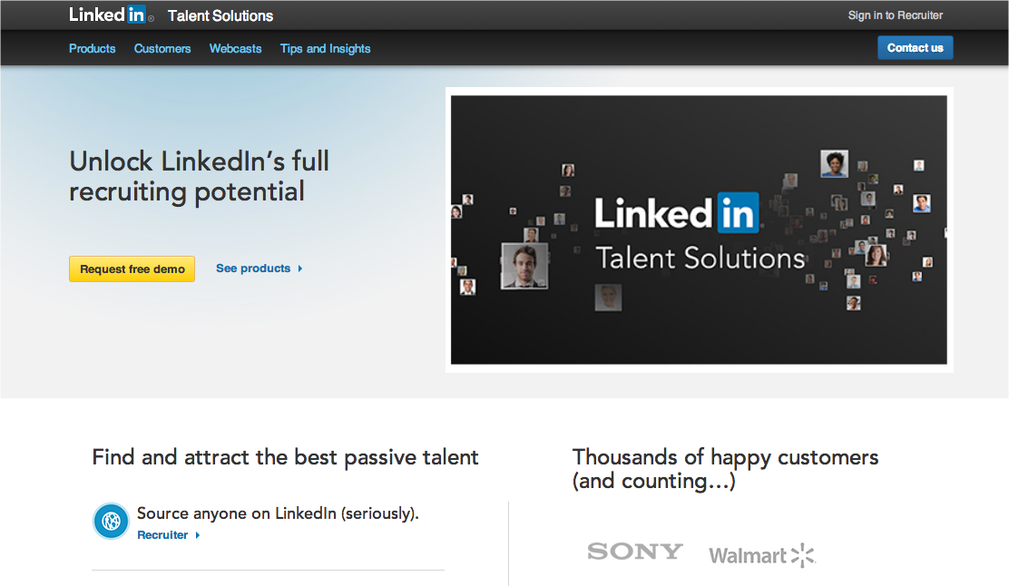Viewport: 1009px width, 586px height.
Task: Click the Walmart spark icon
Action: (x=802, y=556)
